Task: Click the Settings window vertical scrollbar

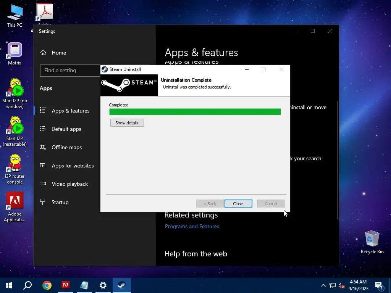Action: (338, 160)
